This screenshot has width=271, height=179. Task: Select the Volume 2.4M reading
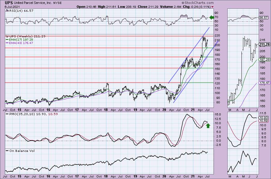(170, 7)
